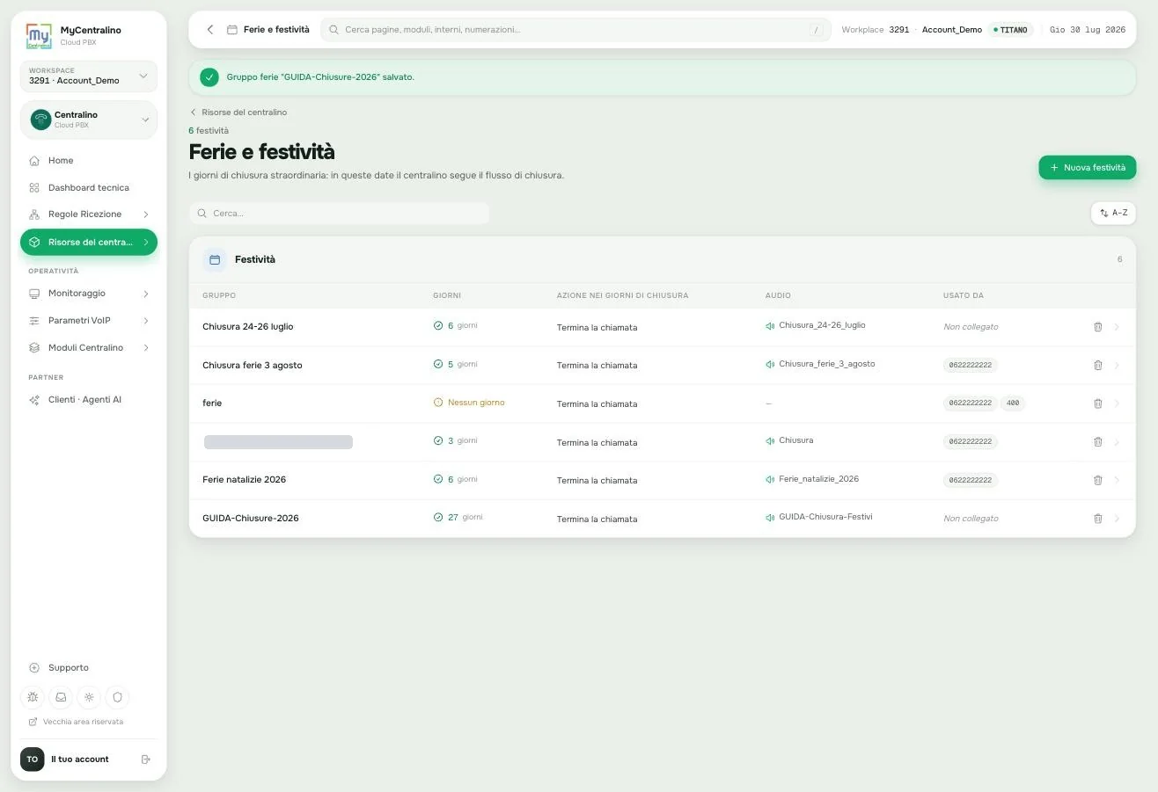The height and width of the screenshot is (792, 1158).
Task: Click trash icon in the Chiusura audio row
Action: click(1097, 442)
